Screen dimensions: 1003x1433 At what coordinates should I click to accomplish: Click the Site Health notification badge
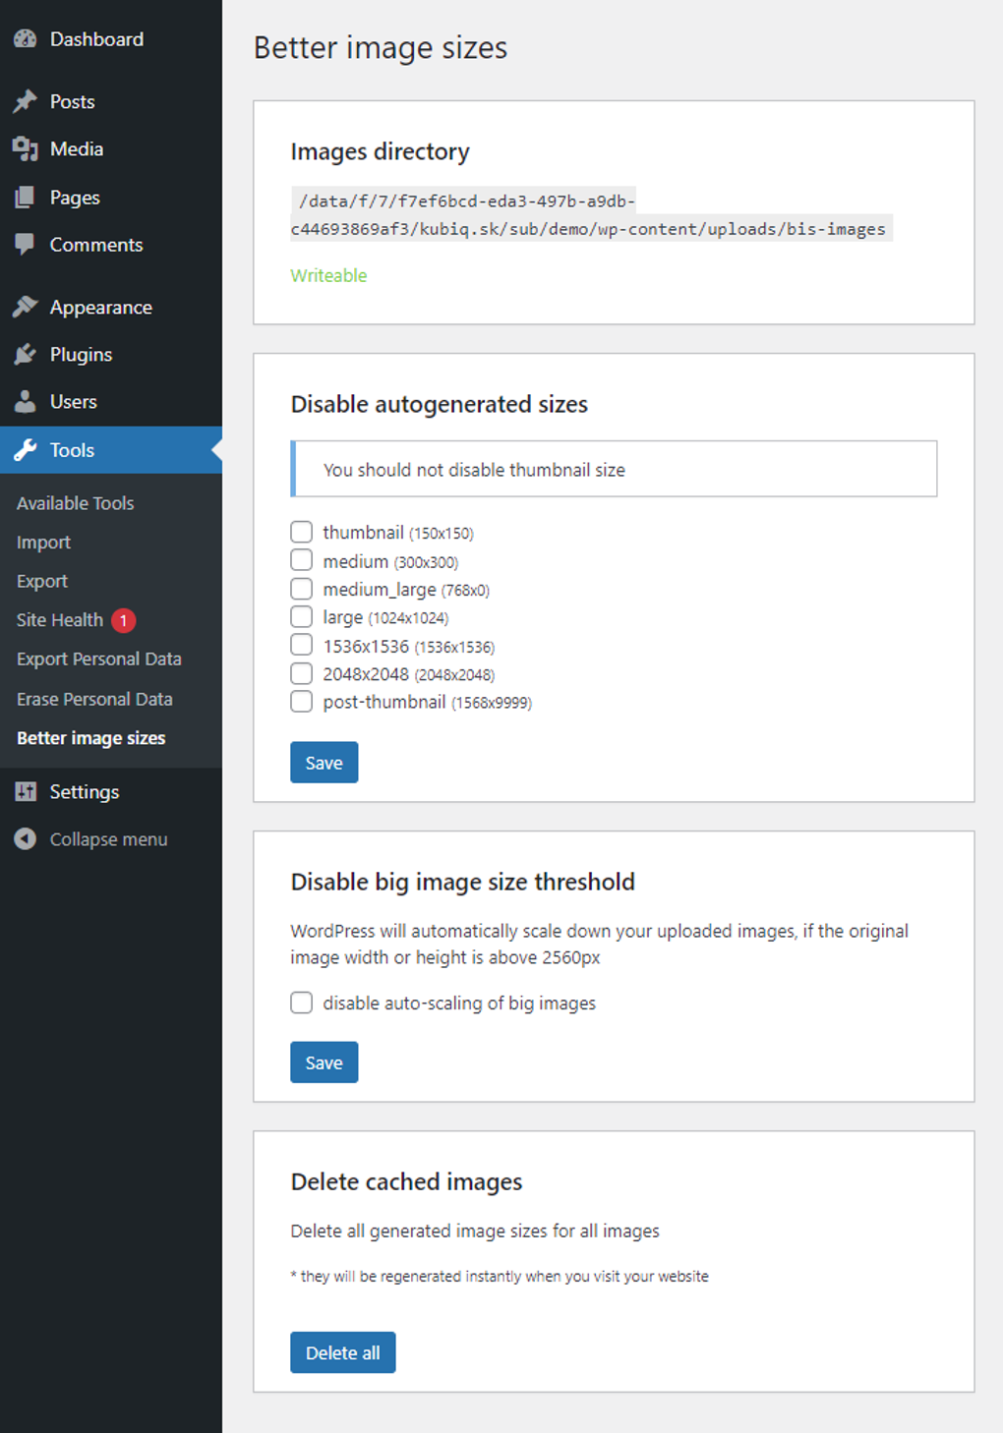tap(122, 620)
